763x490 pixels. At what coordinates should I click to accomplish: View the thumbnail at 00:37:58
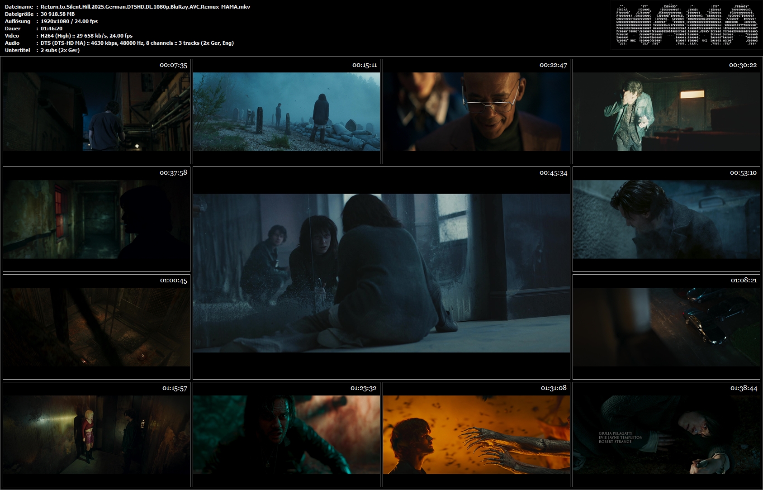[x=96, y=219]
